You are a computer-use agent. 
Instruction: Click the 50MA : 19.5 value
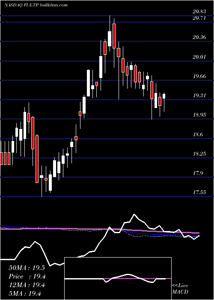[x=27, y=268]
